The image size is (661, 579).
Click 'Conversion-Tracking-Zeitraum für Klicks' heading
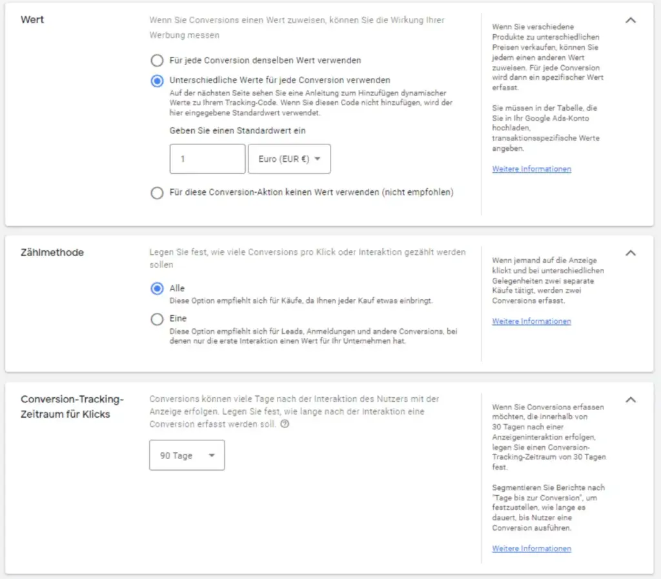pyautogui.click(x=72, y=406)
